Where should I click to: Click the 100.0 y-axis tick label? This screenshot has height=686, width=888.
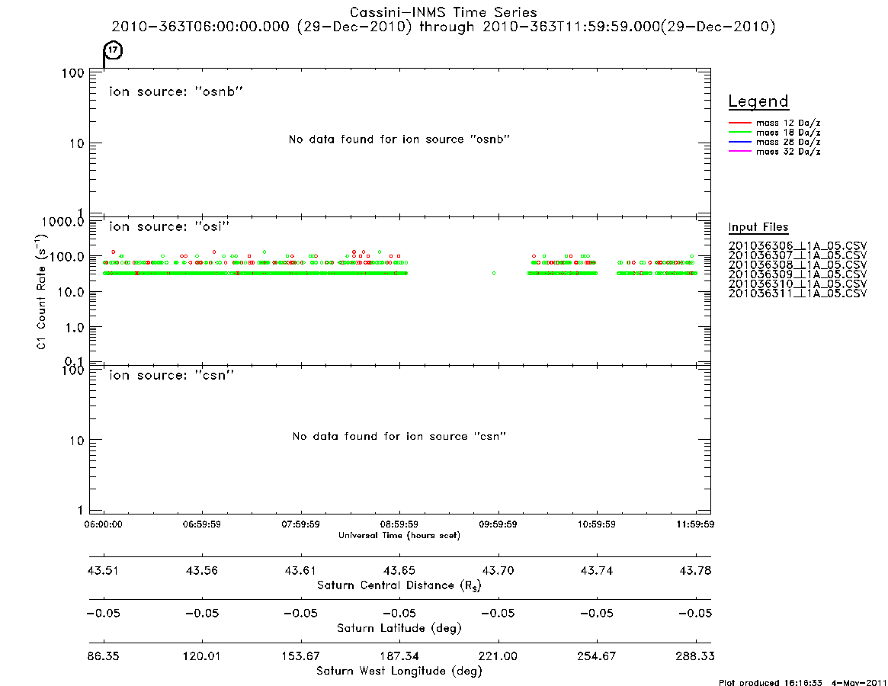[67, 257]
